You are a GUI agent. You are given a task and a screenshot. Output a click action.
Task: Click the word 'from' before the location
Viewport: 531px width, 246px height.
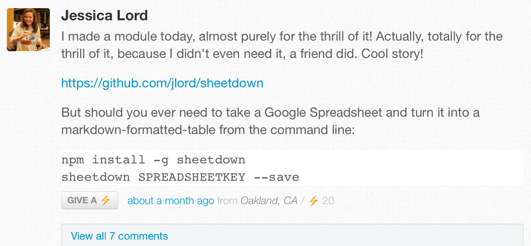227,201
